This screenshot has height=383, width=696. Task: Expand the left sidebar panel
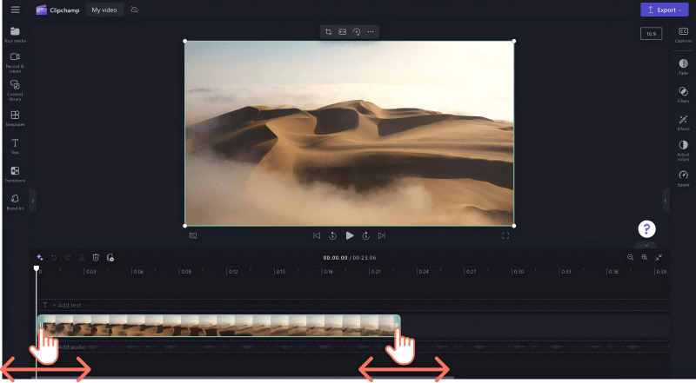(x=32, y=201)
